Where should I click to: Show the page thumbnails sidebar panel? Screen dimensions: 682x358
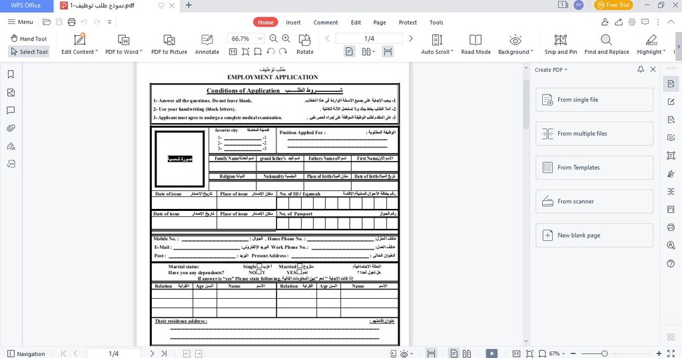tap(11, 92)
